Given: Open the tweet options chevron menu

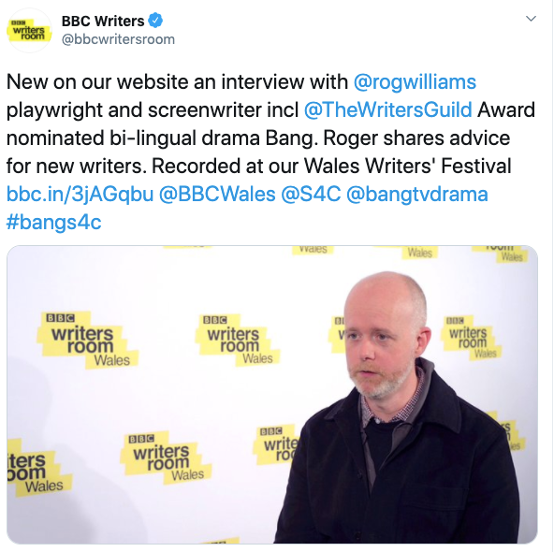Looking at the screenshot, I should pos(531,19).
